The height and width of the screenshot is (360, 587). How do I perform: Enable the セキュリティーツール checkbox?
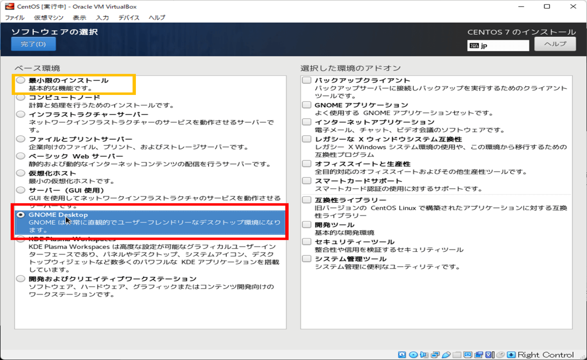pyautogui.click(x=307, y=242)
